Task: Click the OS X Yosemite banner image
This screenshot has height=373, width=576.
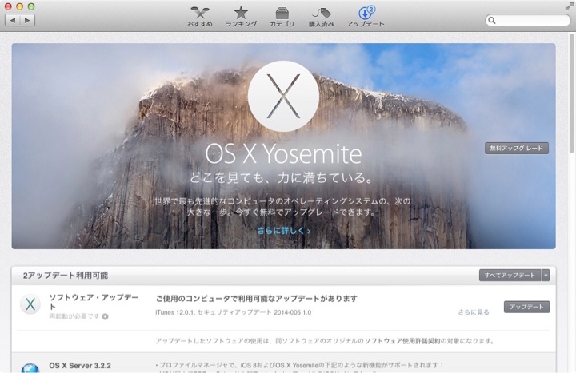Action: tap(283, 146)
